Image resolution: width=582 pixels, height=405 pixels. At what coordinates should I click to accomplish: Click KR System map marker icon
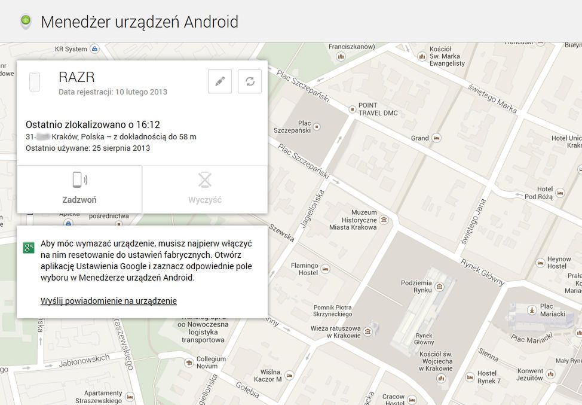coord(94,48)
